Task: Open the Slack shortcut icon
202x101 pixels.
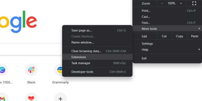Action: click(31, 70)
